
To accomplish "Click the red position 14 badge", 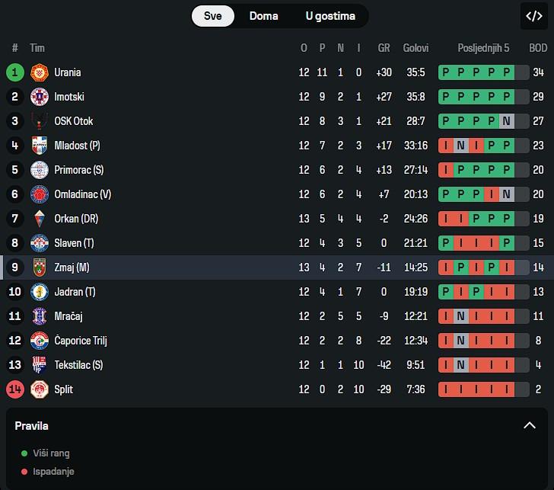I will (x=15, y=389).
